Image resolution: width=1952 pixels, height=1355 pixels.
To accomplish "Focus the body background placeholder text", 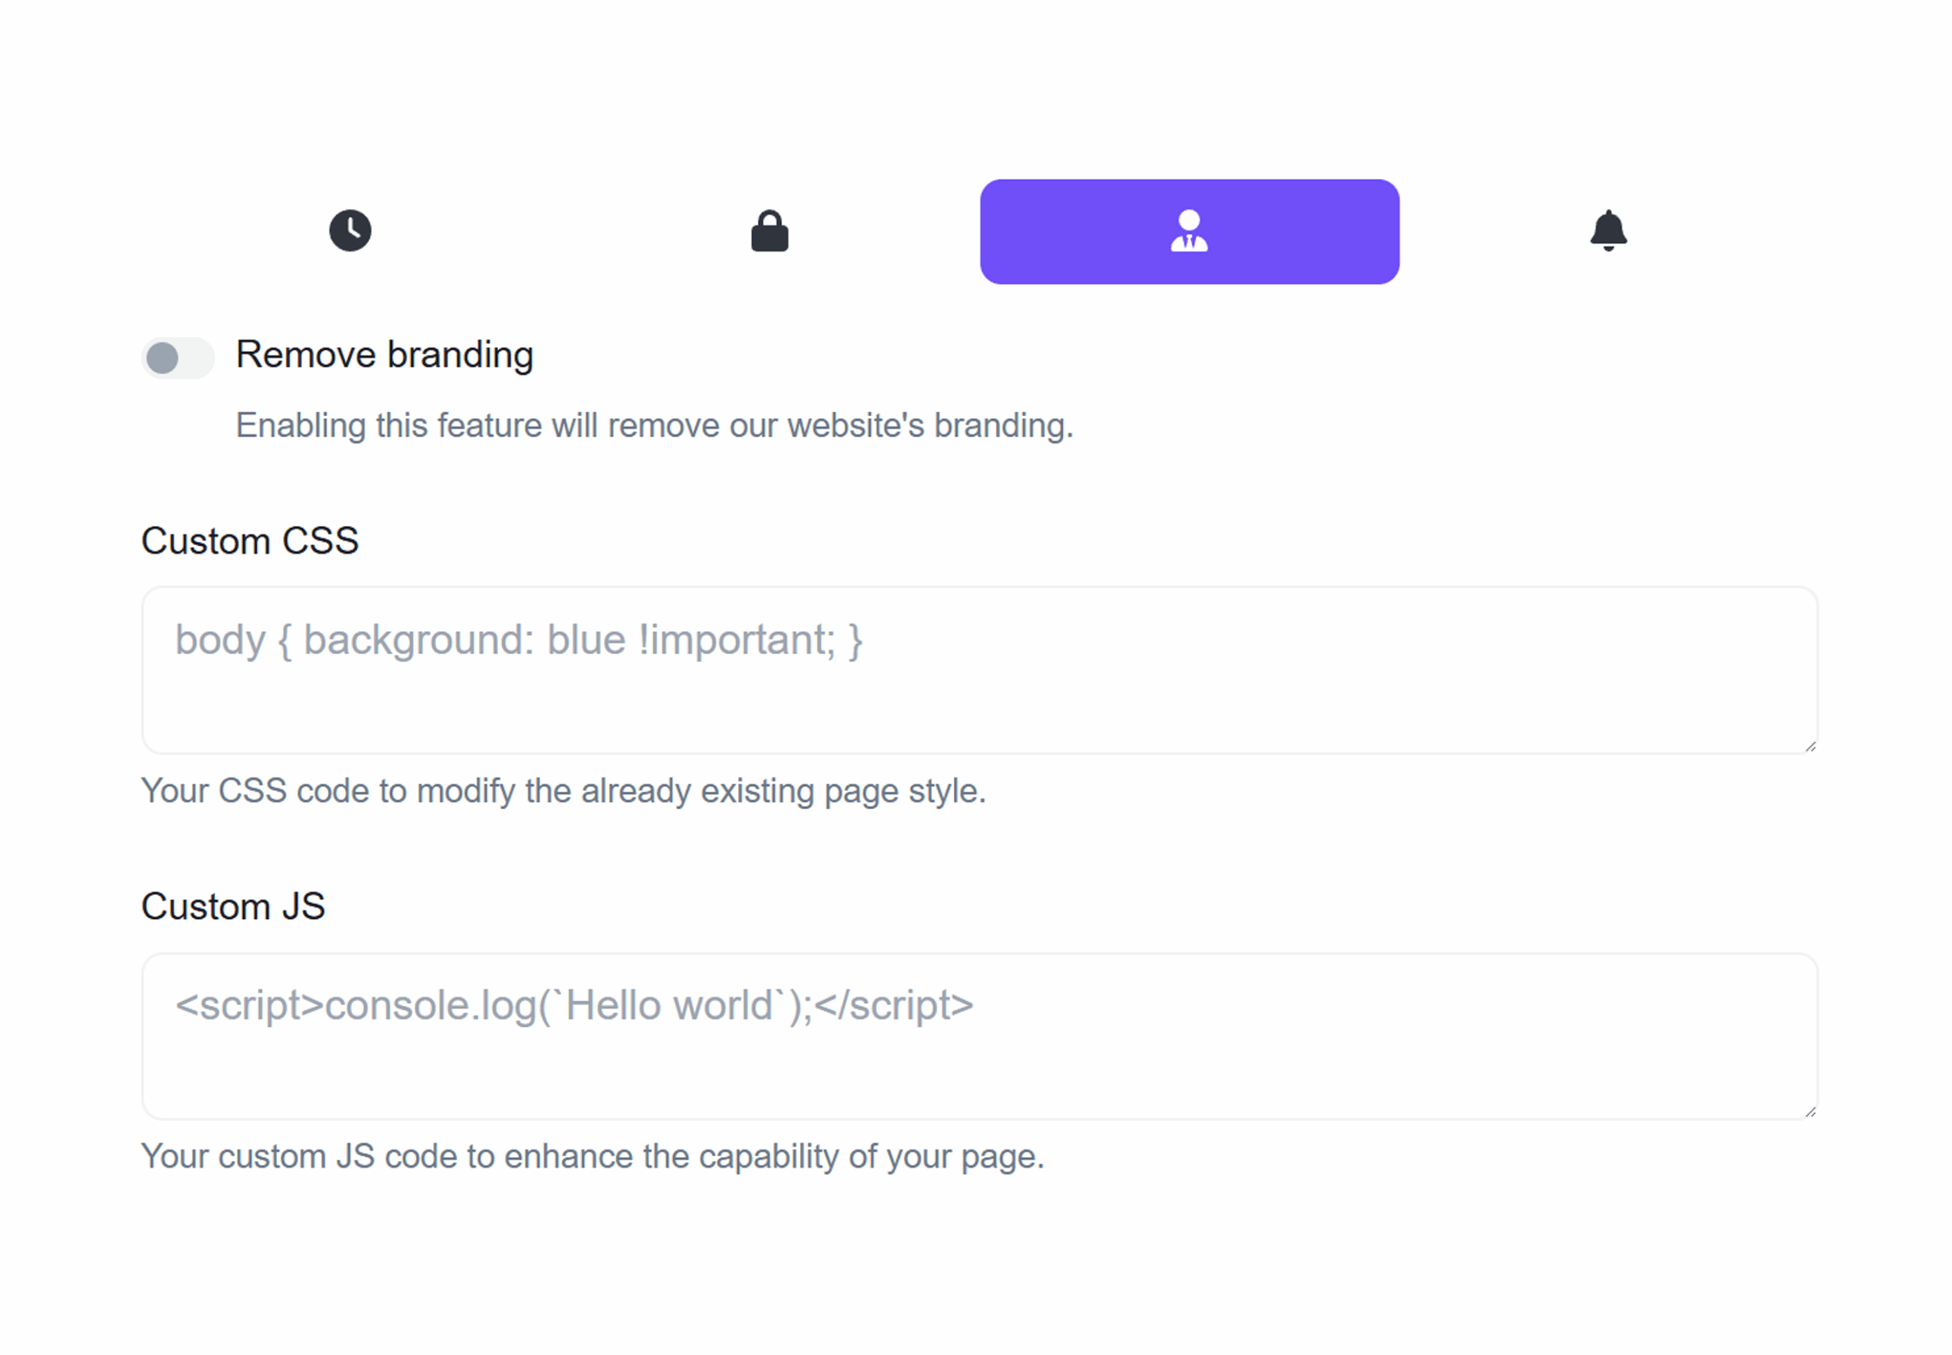I will [518, 640].
